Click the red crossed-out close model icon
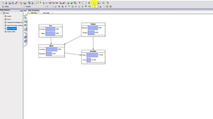 pos(16,3)
